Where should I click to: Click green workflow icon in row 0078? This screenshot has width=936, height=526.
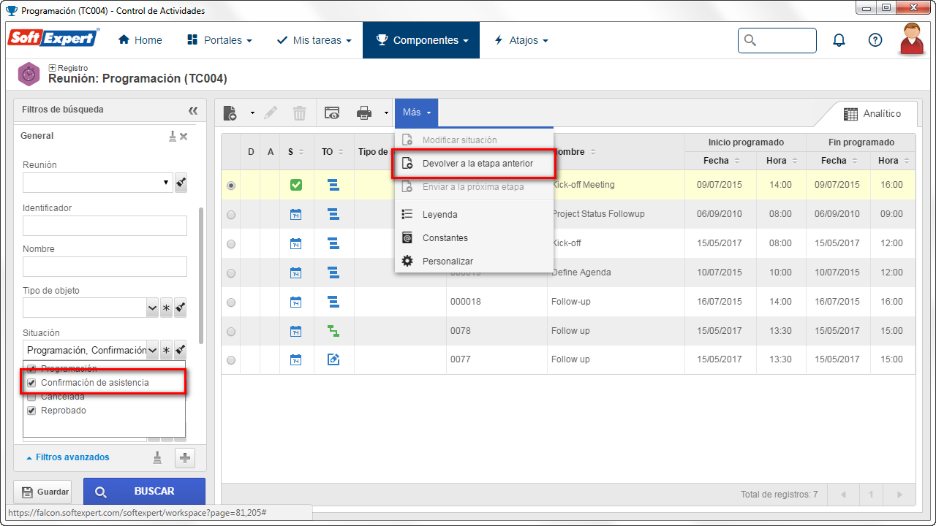click(x=333, y=331)
